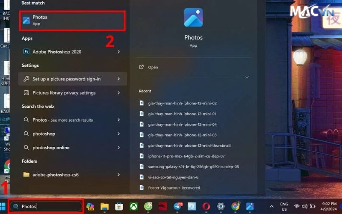Open the clock showing 9:02 PM
The image size is (342, 214).
pos(329,206)
